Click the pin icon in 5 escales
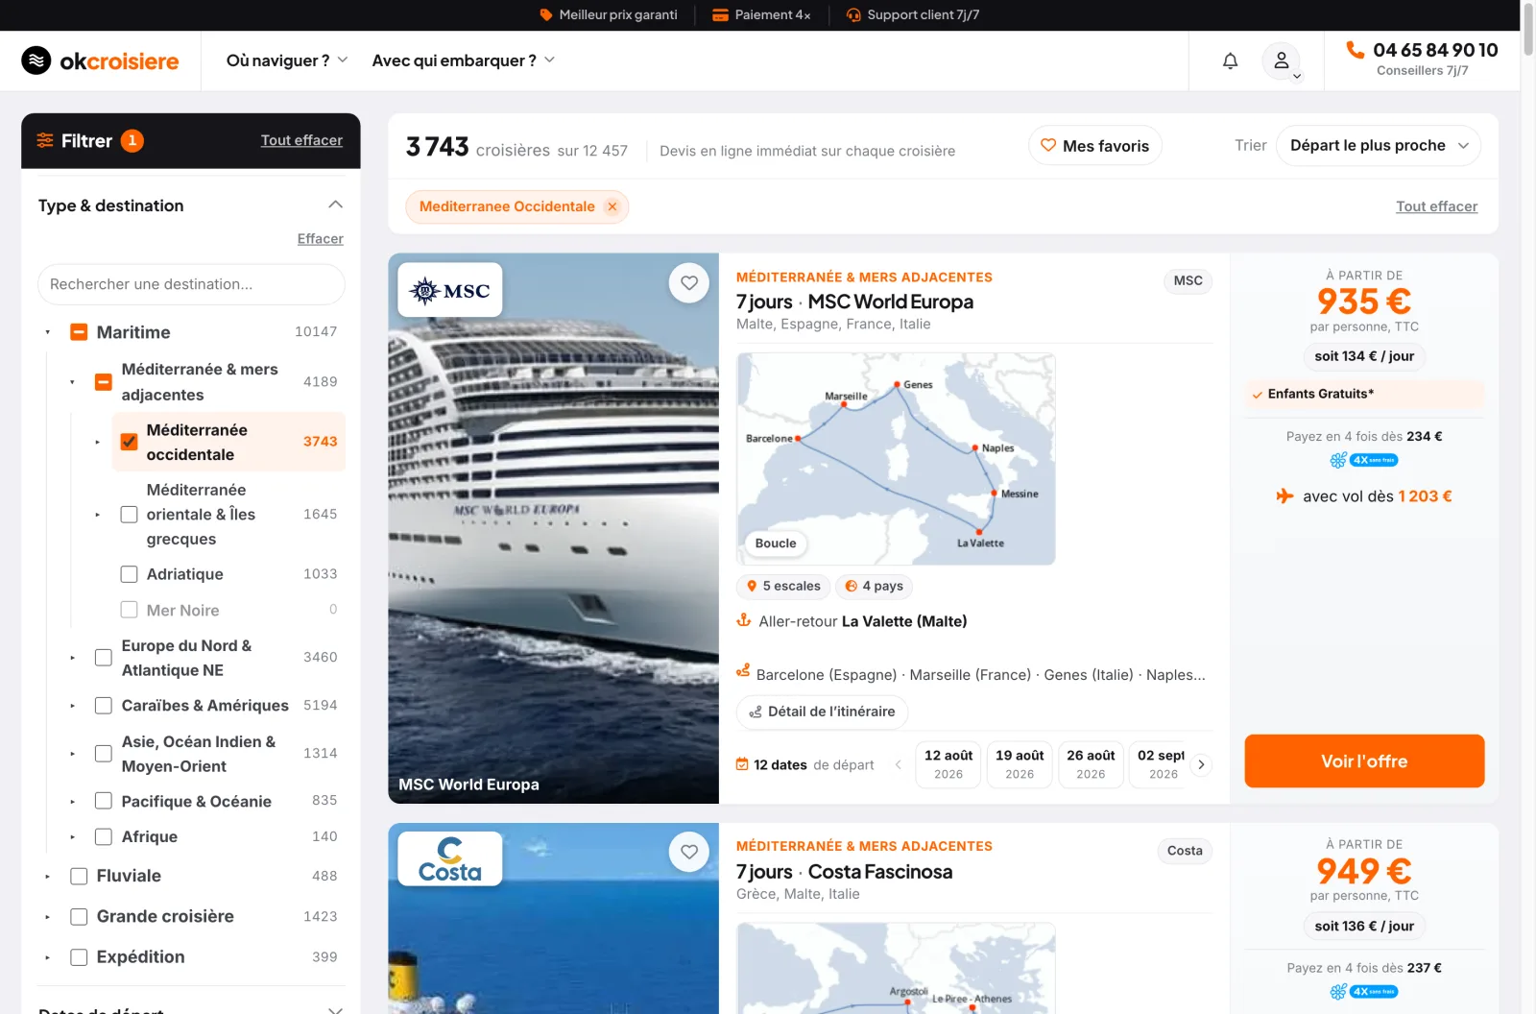Viewport: 1536px width, 1014px height. point(752,586)
